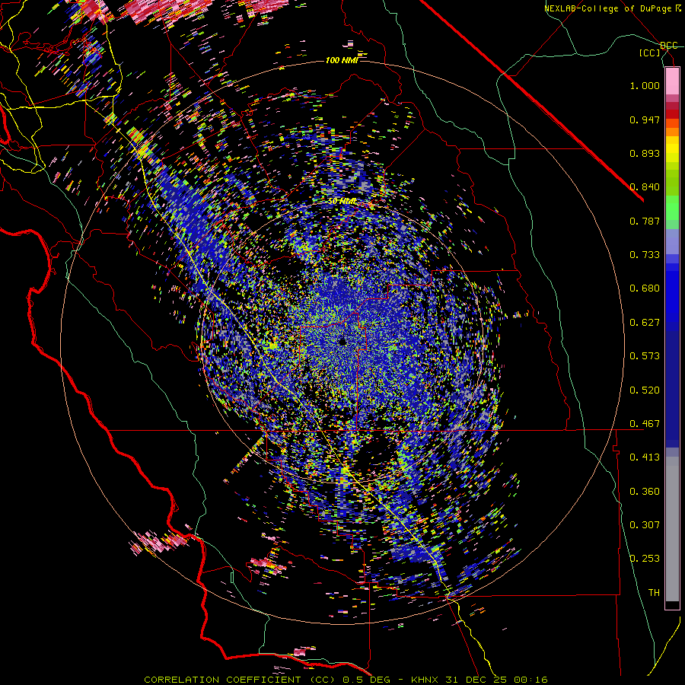The image size is (685, 685).
Task: Click the 0.467 legend value
Action: [645, 424]
